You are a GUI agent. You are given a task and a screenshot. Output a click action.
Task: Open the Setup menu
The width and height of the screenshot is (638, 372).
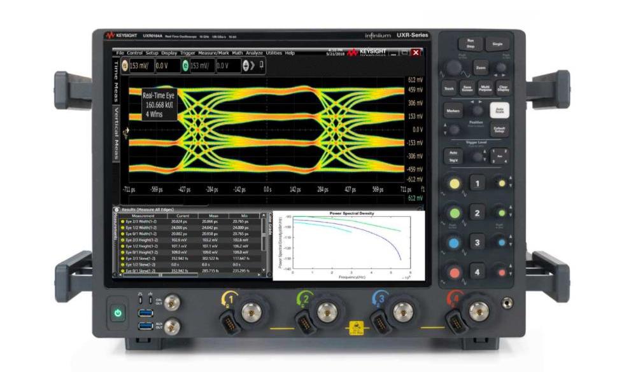click(x=152, y=53)
